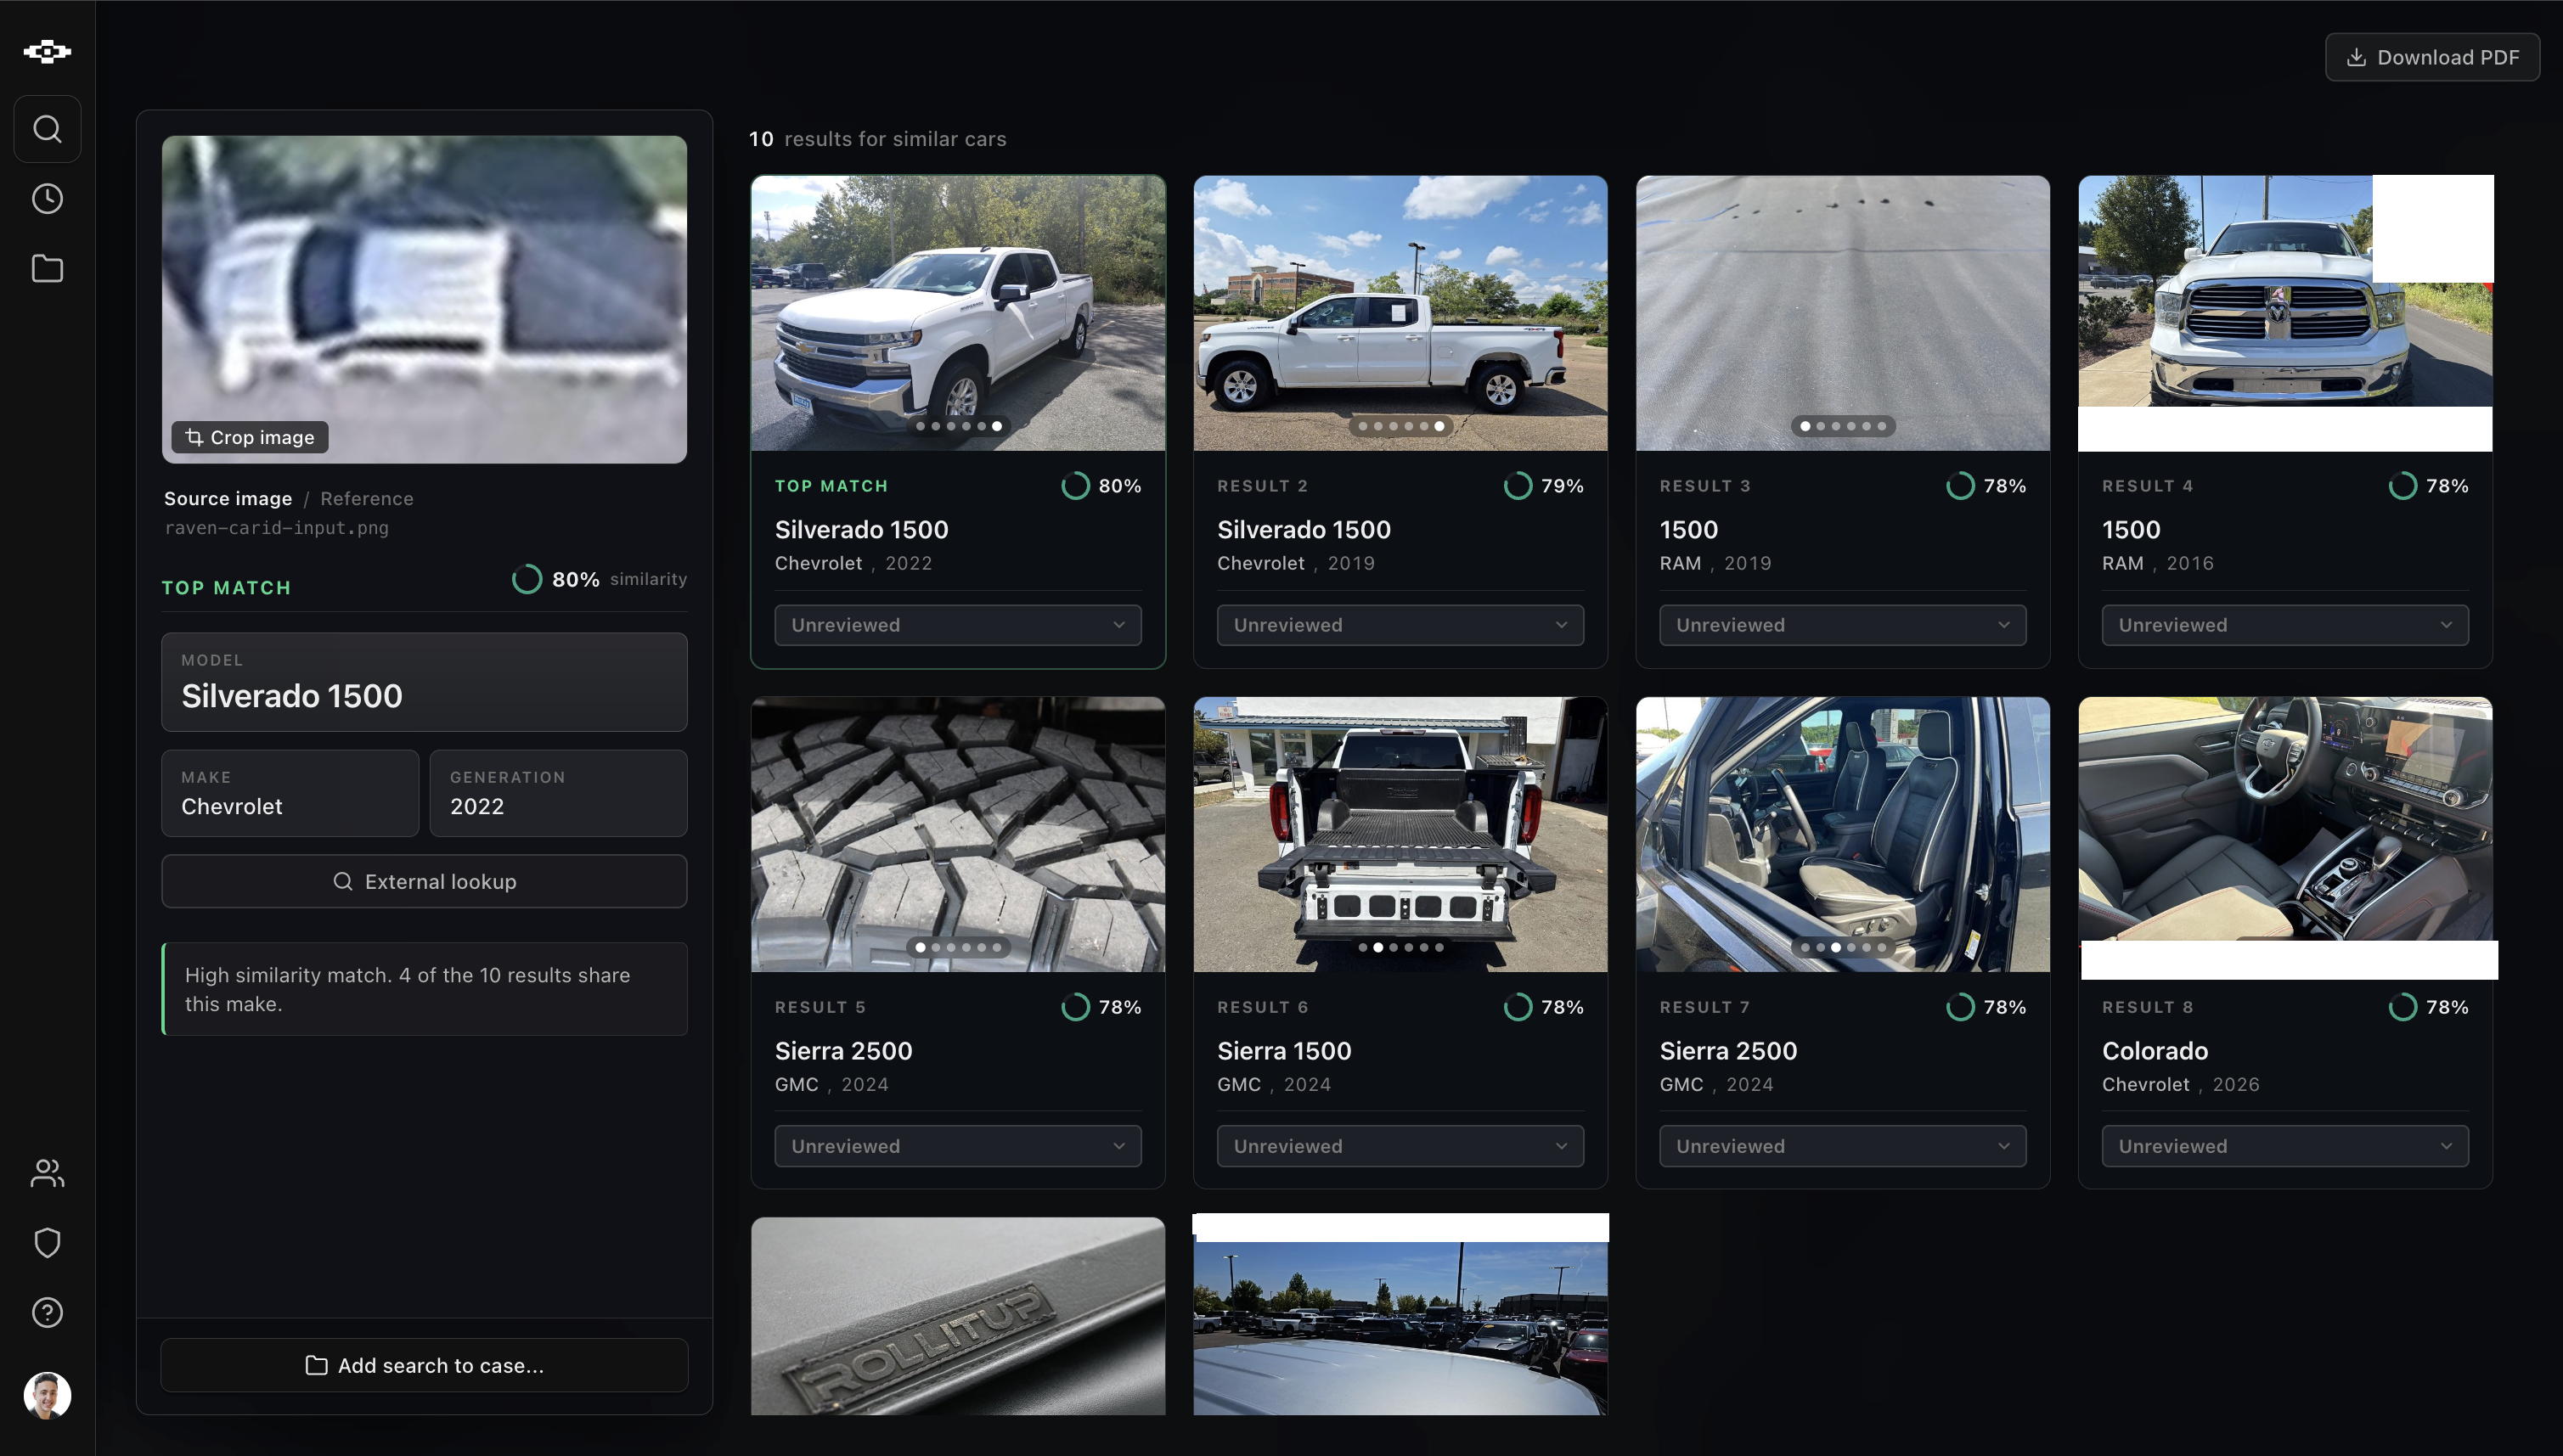The width and height of the screenshot is (2563, 1456).
Task: Open the Unreviewed dropdown for RAM 1500 2019
Action: (x=1842, y=625)
